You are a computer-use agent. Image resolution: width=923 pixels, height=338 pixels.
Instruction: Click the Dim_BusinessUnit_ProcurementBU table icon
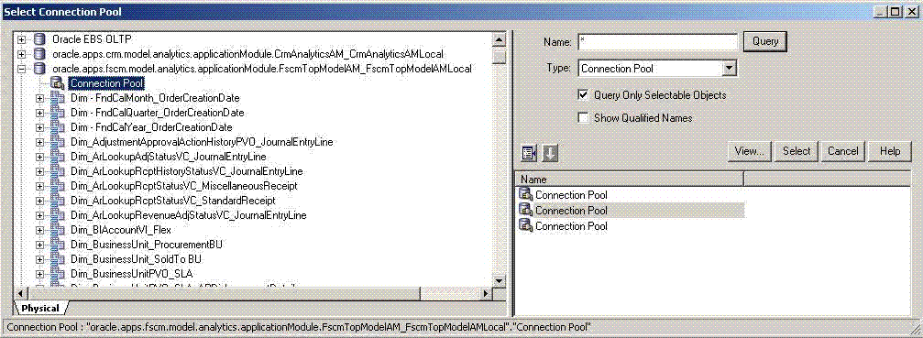click(x=58, y=245)
